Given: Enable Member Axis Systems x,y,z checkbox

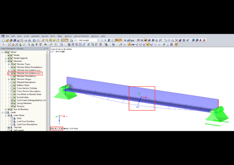Looking at the screenshot, I should pyautogui.click(x=12, y=70).
